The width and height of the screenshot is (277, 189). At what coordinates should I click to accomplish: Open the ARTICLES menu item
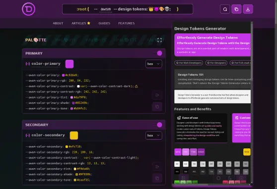[x=81, y=23]
